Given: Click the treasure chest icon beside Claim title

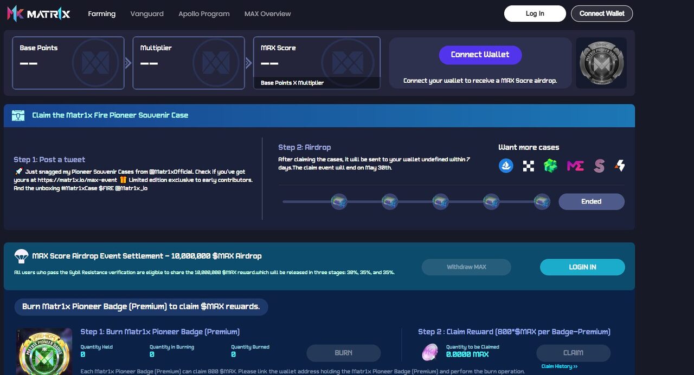Looking at the screenshot, I should (x=18, y=115).
